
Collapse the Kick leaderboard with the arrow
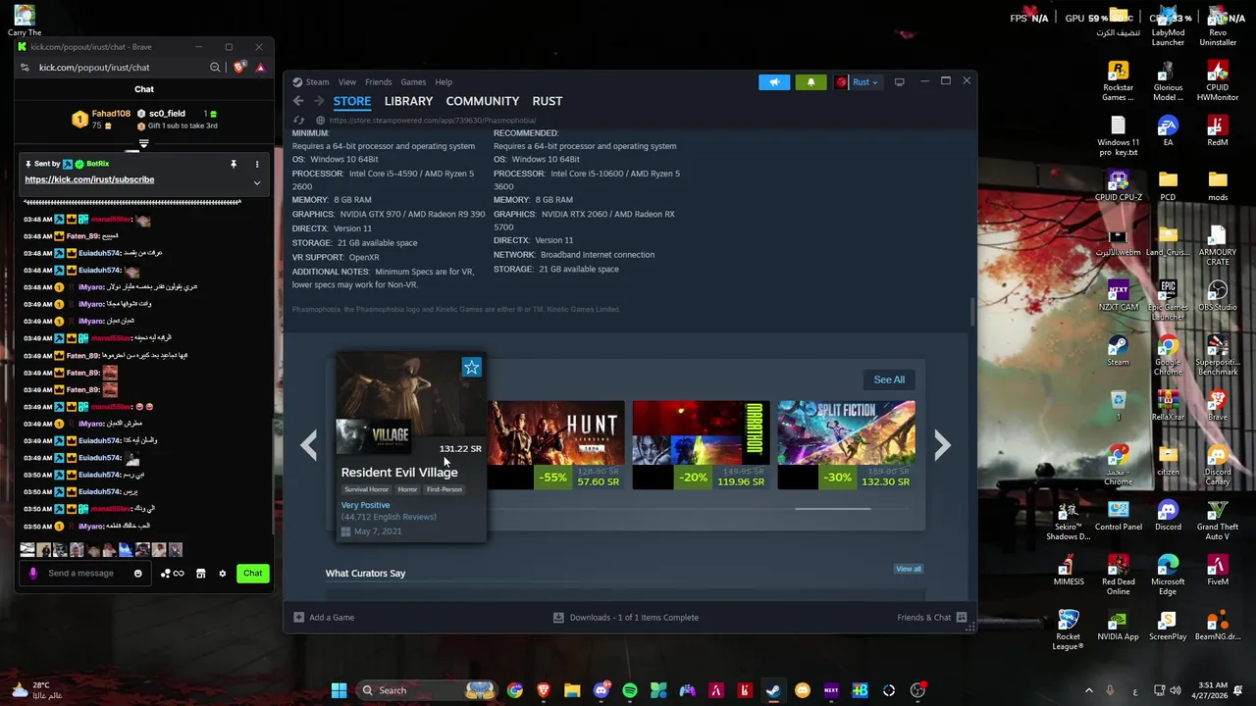coord(144,143)
